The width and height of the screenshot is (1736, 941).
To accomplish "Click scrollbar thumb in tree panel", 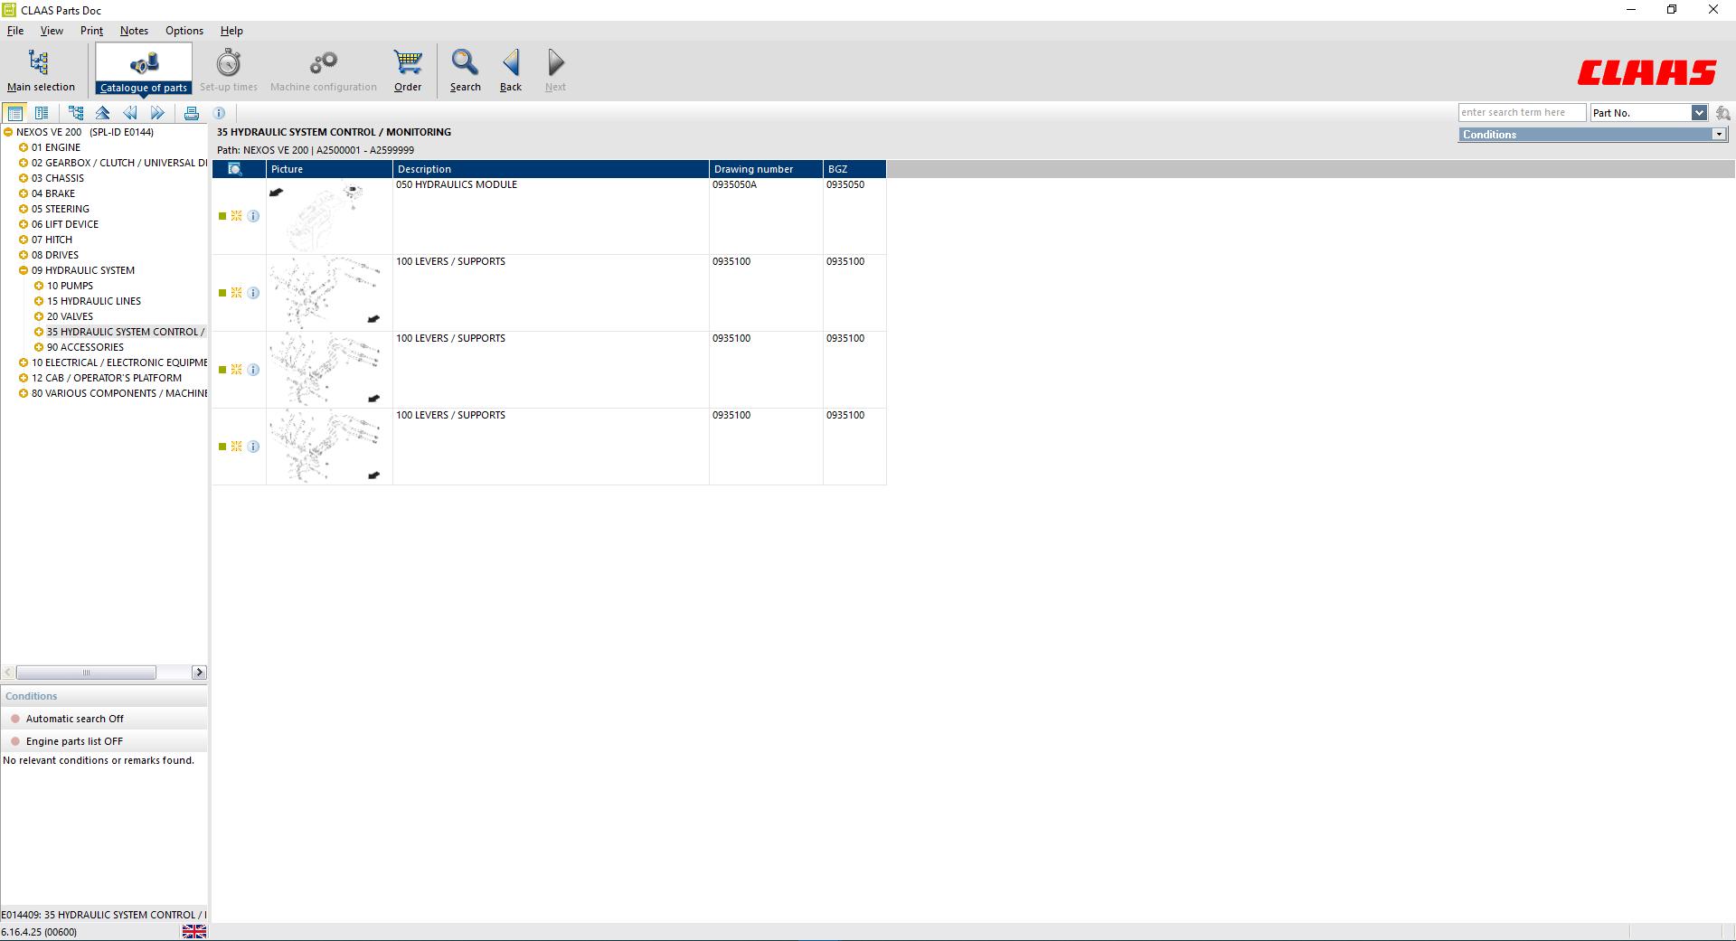I will 86,673.
